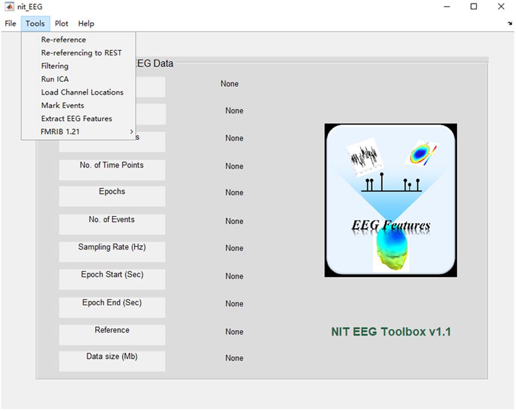Click the EEG Features logo image
Viewport: 516px width, 411px height.
point(391,200)
